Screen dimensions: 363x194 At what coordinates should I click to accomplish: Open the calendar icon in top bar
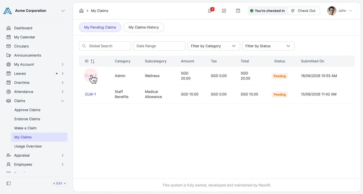tap(238, 11)
